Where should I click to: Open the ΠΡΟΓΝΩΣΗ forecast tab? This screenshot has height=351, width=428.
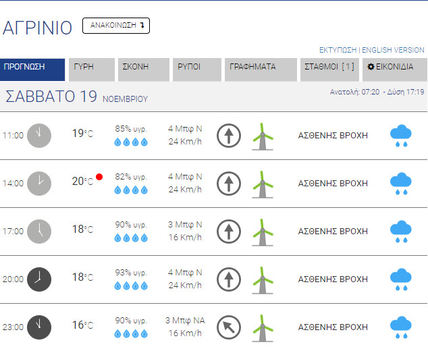pyautogui.click(x=32, y=67)
